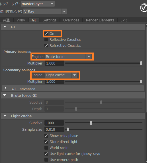Click Sample size 0.010 field
This screenshot has height=163, width=147.
54,129
